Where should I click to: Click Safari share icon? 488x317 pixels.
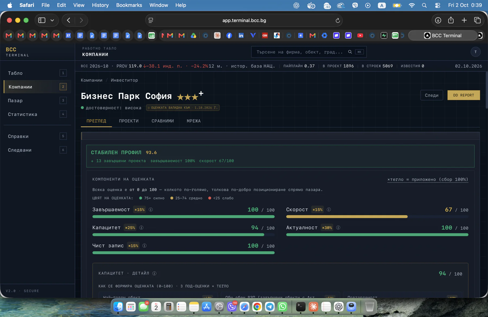pyautogui.click(x=451, y=20)
